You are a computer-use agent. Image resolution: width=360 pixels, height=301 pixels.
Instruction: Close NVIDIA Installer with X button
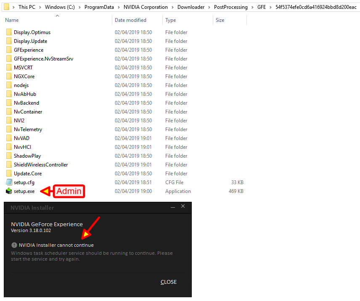183,206
